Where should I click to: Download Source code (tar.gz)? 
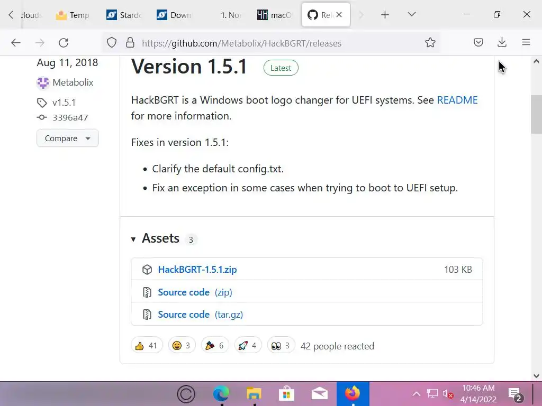201,315
